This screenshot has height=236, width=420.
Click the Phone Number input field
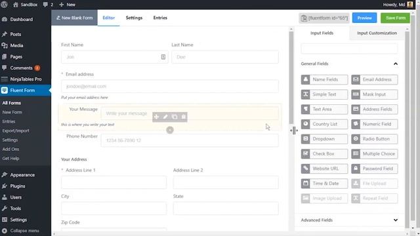coord(190,140)
